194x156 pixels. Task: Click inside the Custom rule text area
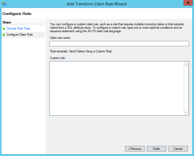(x=116, y=88)
